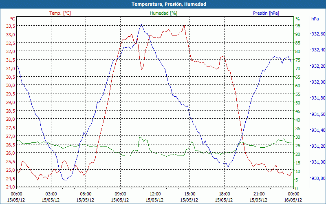The height and width of the screenshot is (204, 326).
Task: Click the '35' humidity axis value
Action: coord(298,129)
